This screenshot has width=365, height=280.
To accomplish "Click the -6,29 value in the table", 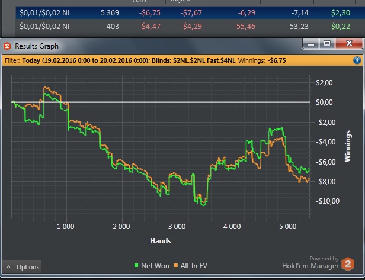I will (x=246, y=12).
